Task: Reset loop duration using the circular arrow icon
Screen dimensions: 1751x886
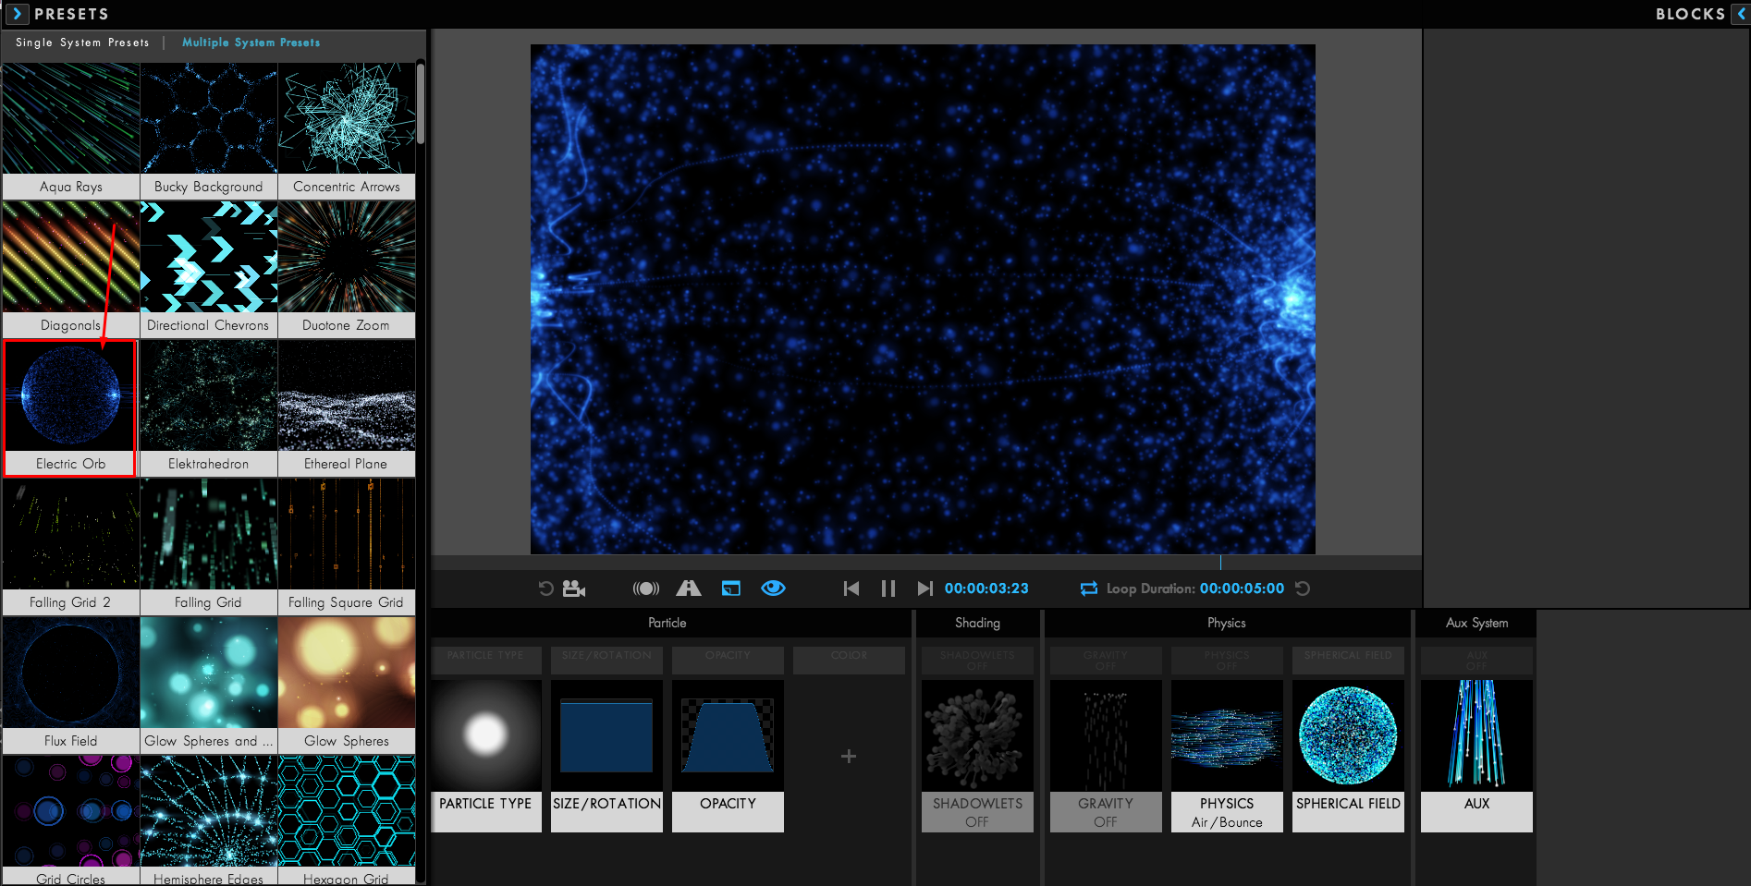Action: [x=1302, y=588]
